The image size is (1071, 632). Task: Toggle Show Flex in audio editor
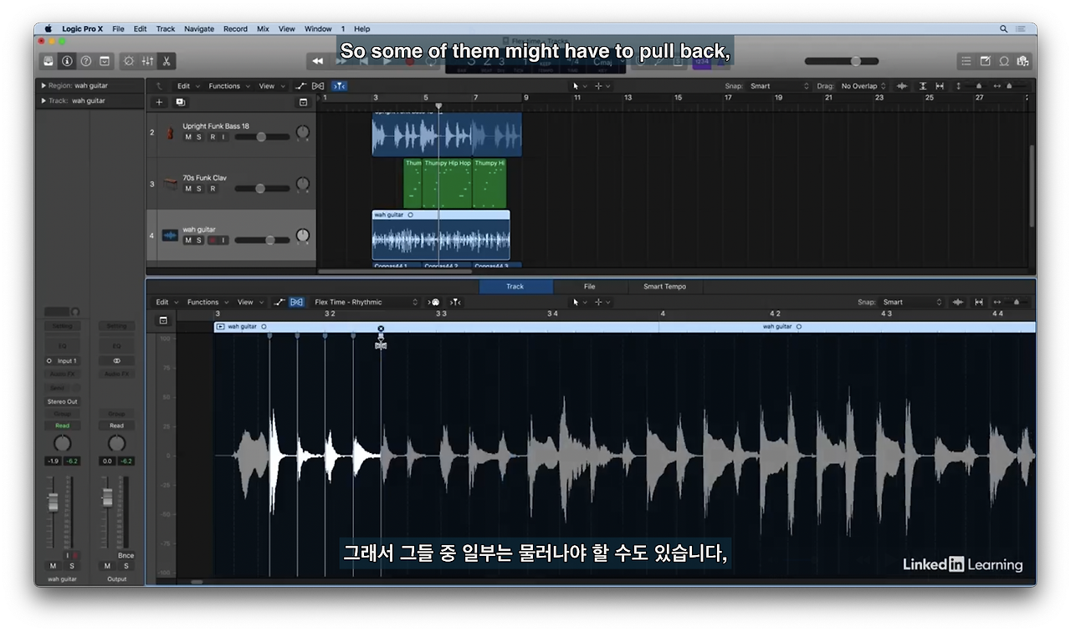[296, 302]
